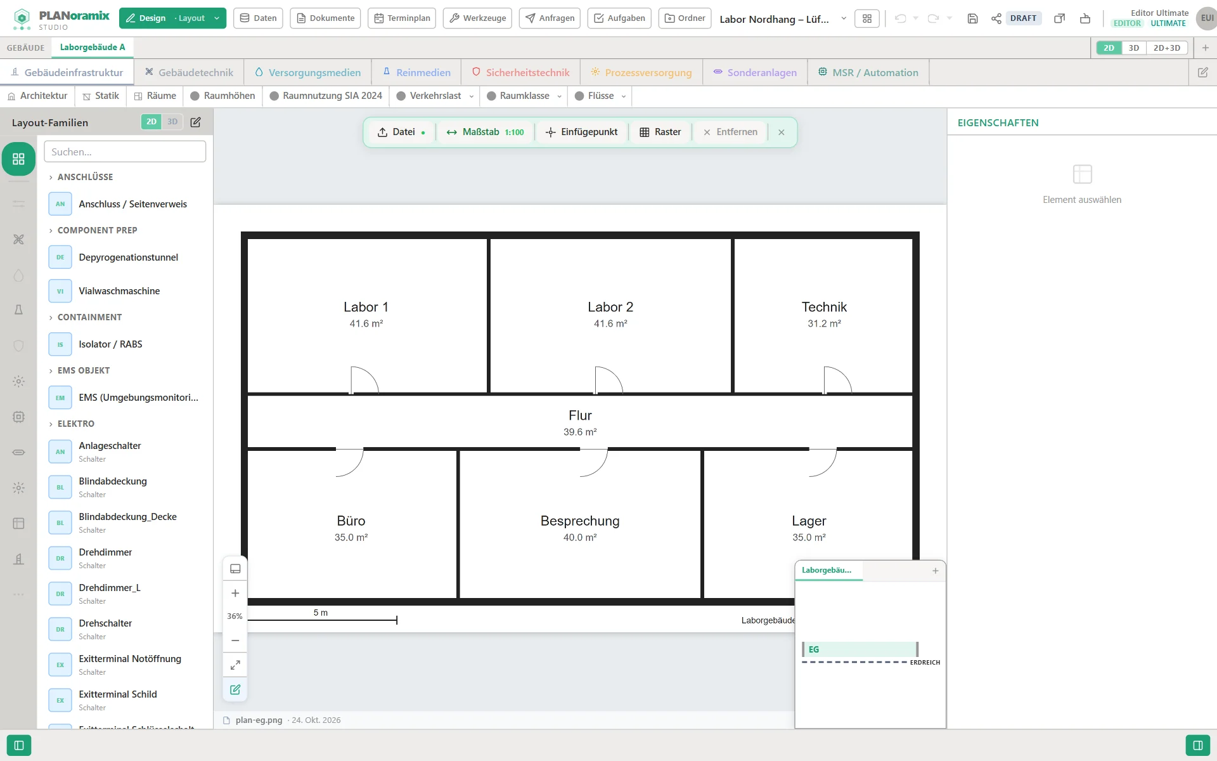
Task: Click the edit icon in Layout-Familien header
Action: (196, 122)
